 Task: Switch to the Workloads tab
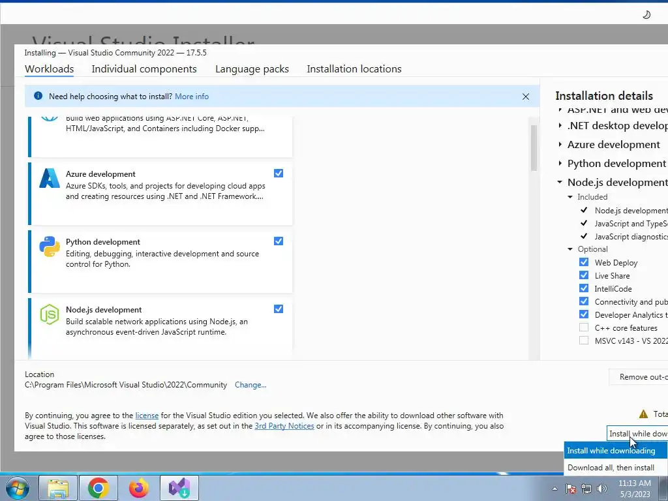[50, 69]
